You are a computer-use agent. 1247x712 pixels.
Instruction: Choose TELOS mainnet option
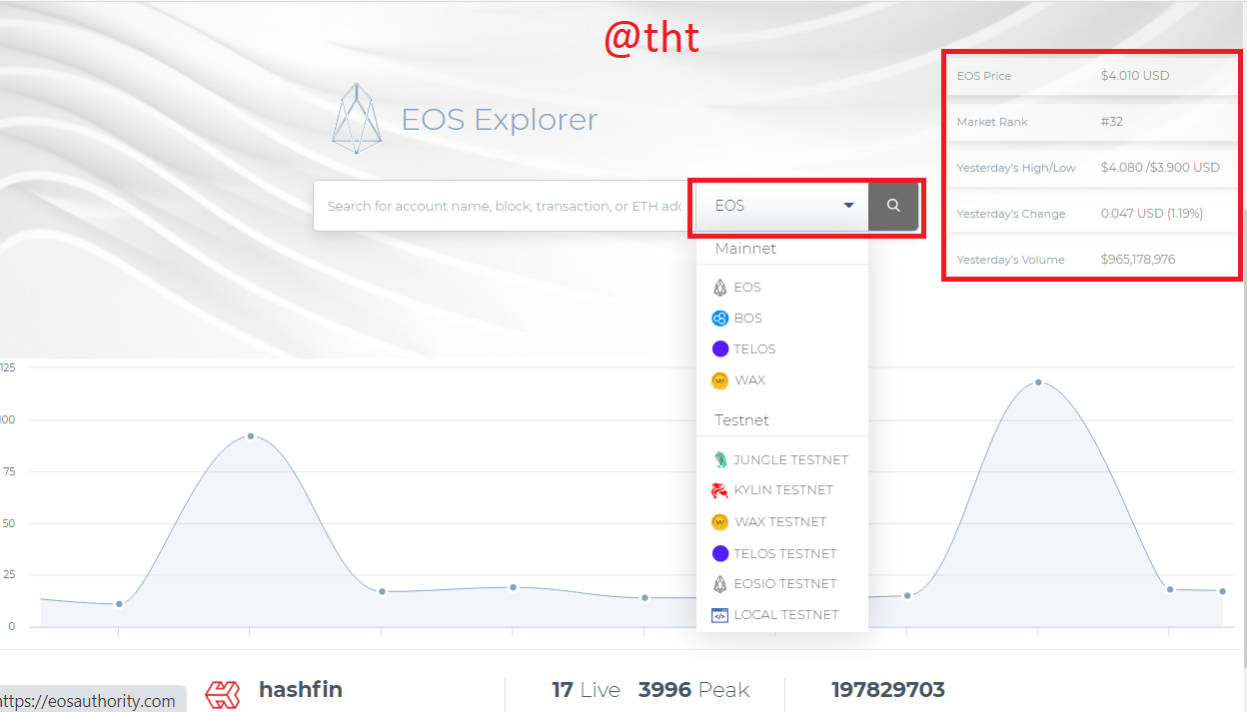[754, 350]
